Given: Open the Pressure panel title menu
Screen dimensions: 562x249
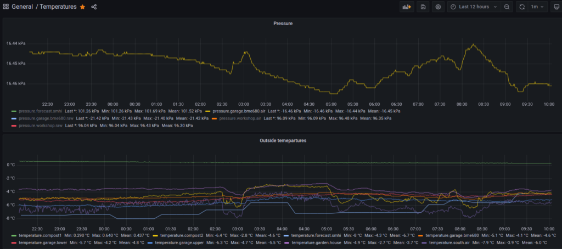Looking at the screenshot, I should [x=283, y=23].
